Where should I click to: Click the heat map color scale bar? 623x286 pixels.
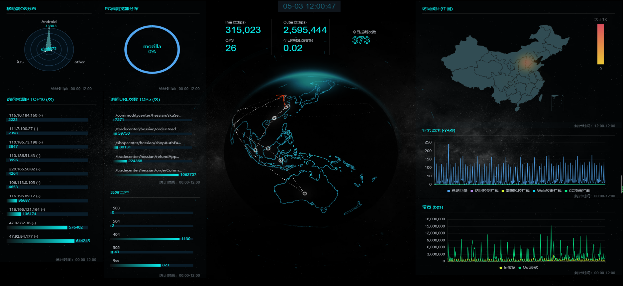[600, 44]
